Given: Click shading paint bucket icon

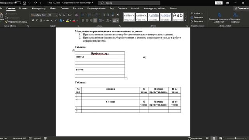Looking at the screenshot, I should 108,20.
